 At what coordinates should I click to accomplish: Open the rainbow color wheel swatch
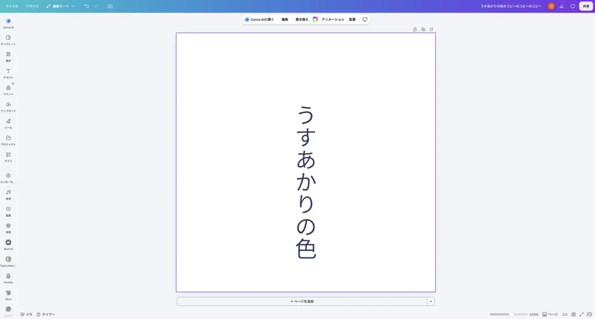click(315, 19)
